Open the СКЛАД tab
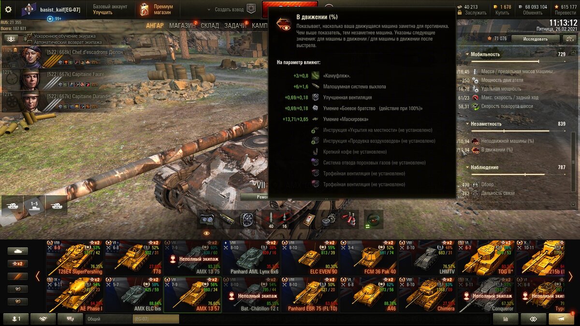This screenshot has height=326, width=580. pyautogui.click(x=210, y=25)
